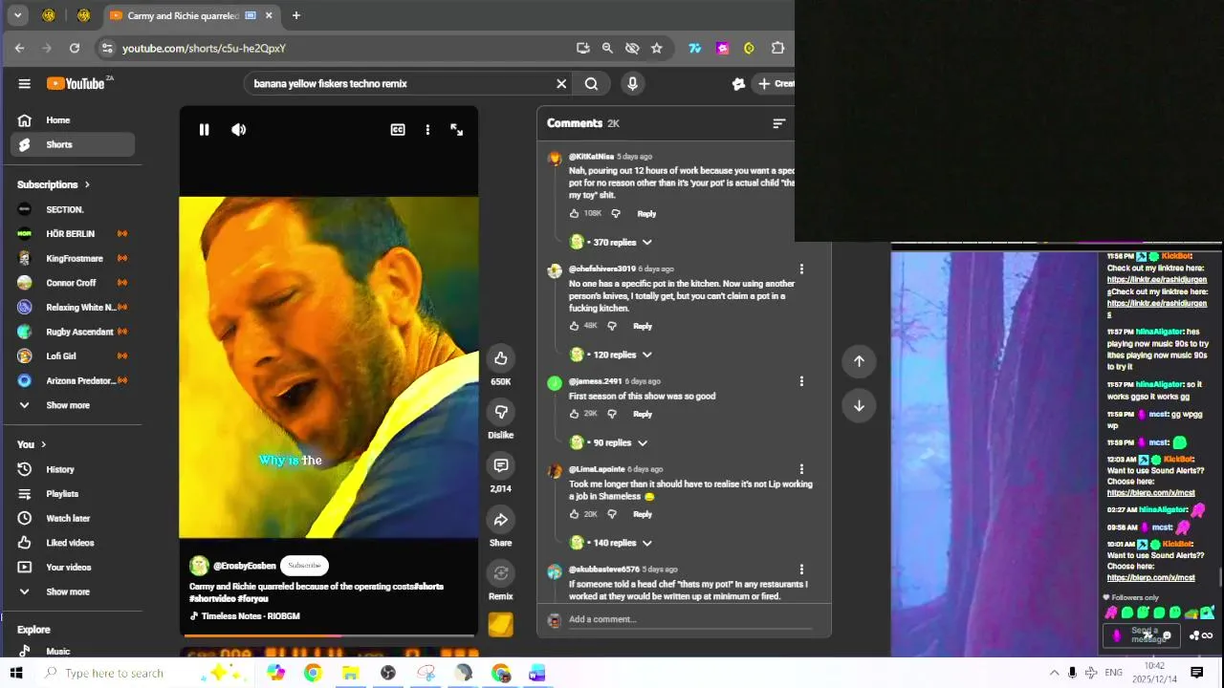Remix this Short

(501, 573)
